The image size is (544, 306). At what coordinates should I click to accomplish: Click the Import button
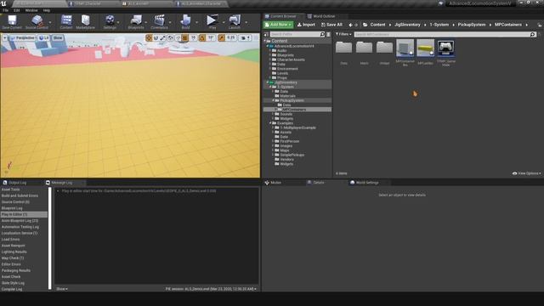coord(306,25)
